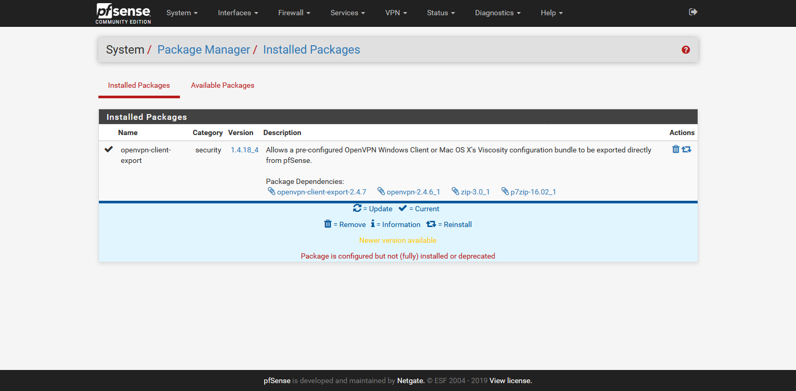Click the security category cell
Screen dimensions: 796x391
[x=208, y=150]
